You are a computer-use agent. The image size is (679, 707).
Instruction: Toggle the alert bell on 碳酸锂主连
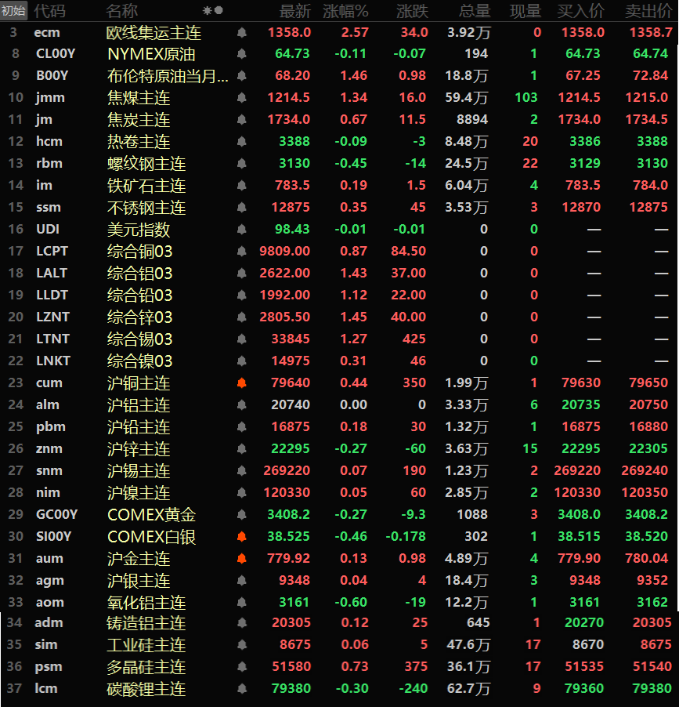coord(241,689)
